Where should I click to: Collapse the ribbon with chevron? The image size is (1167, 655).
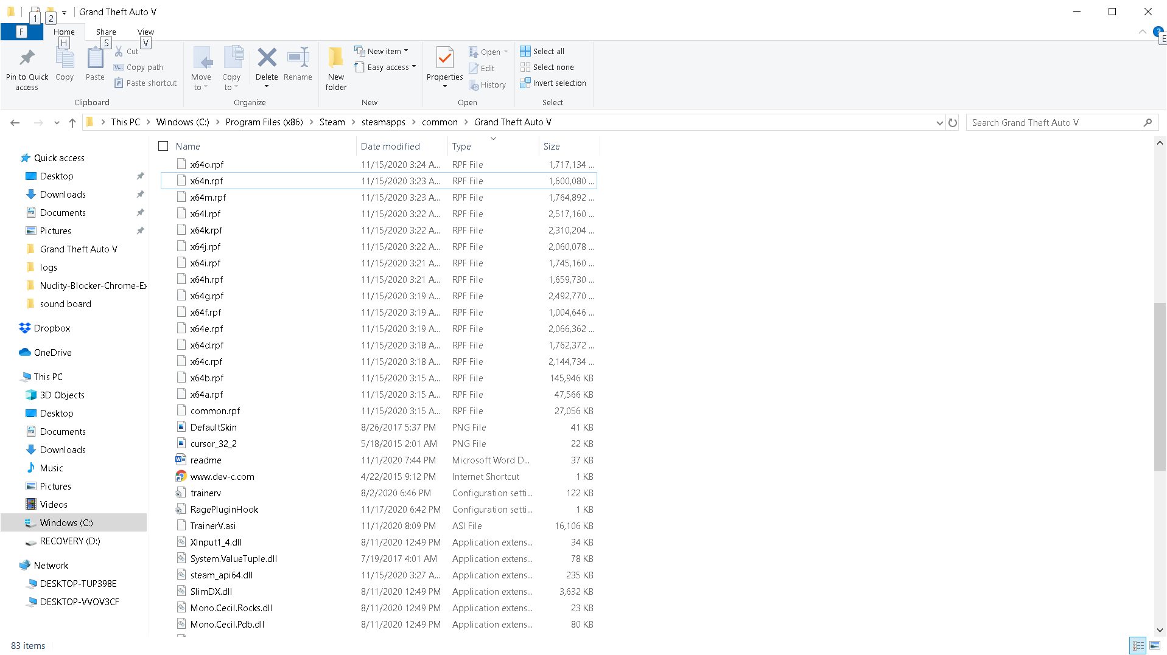point(1143,32)
